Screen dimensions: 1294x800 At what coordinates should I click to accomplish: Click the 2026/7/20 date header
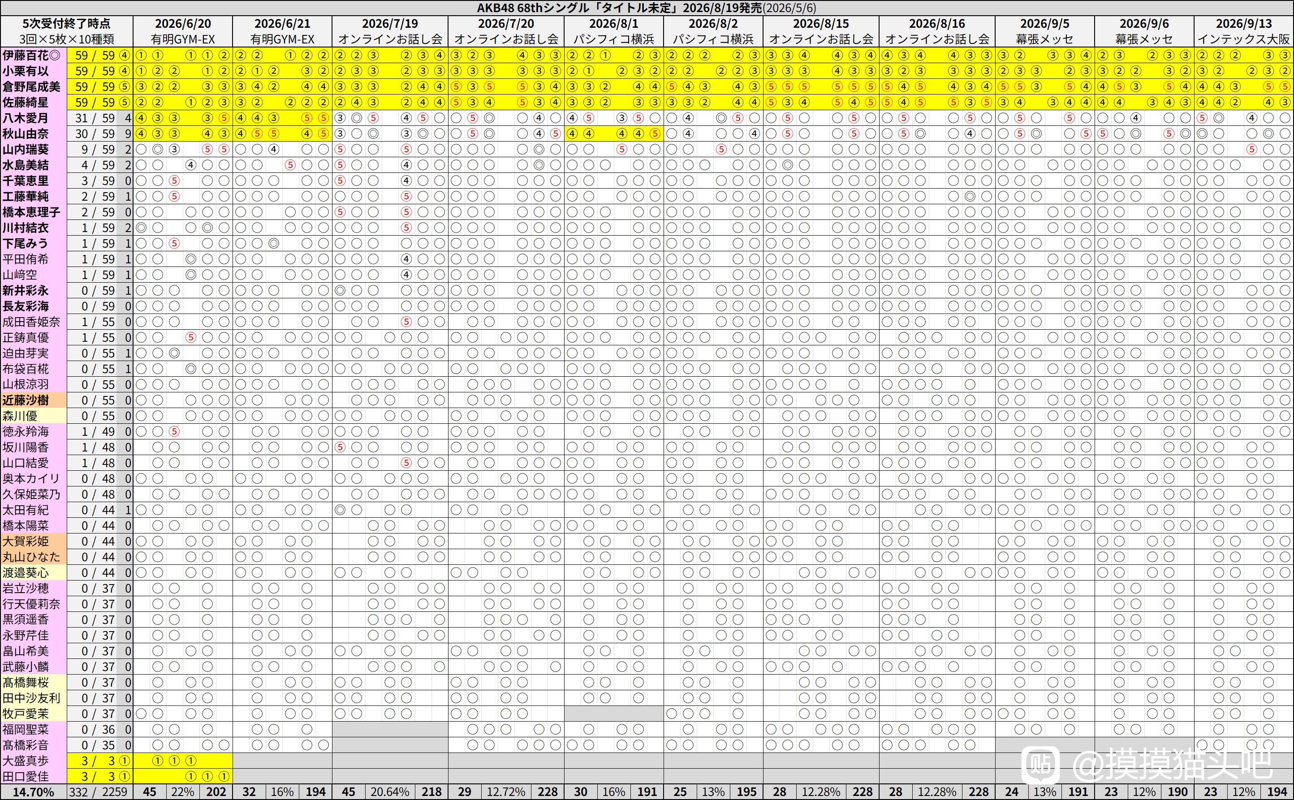coord(506,24)
